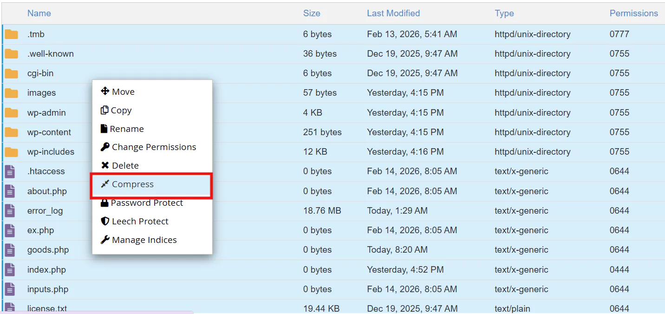The width and height of the screenshot is (665, 314).
Task: Open Change Permissions from context menu
Action: (x=154, y=147)
